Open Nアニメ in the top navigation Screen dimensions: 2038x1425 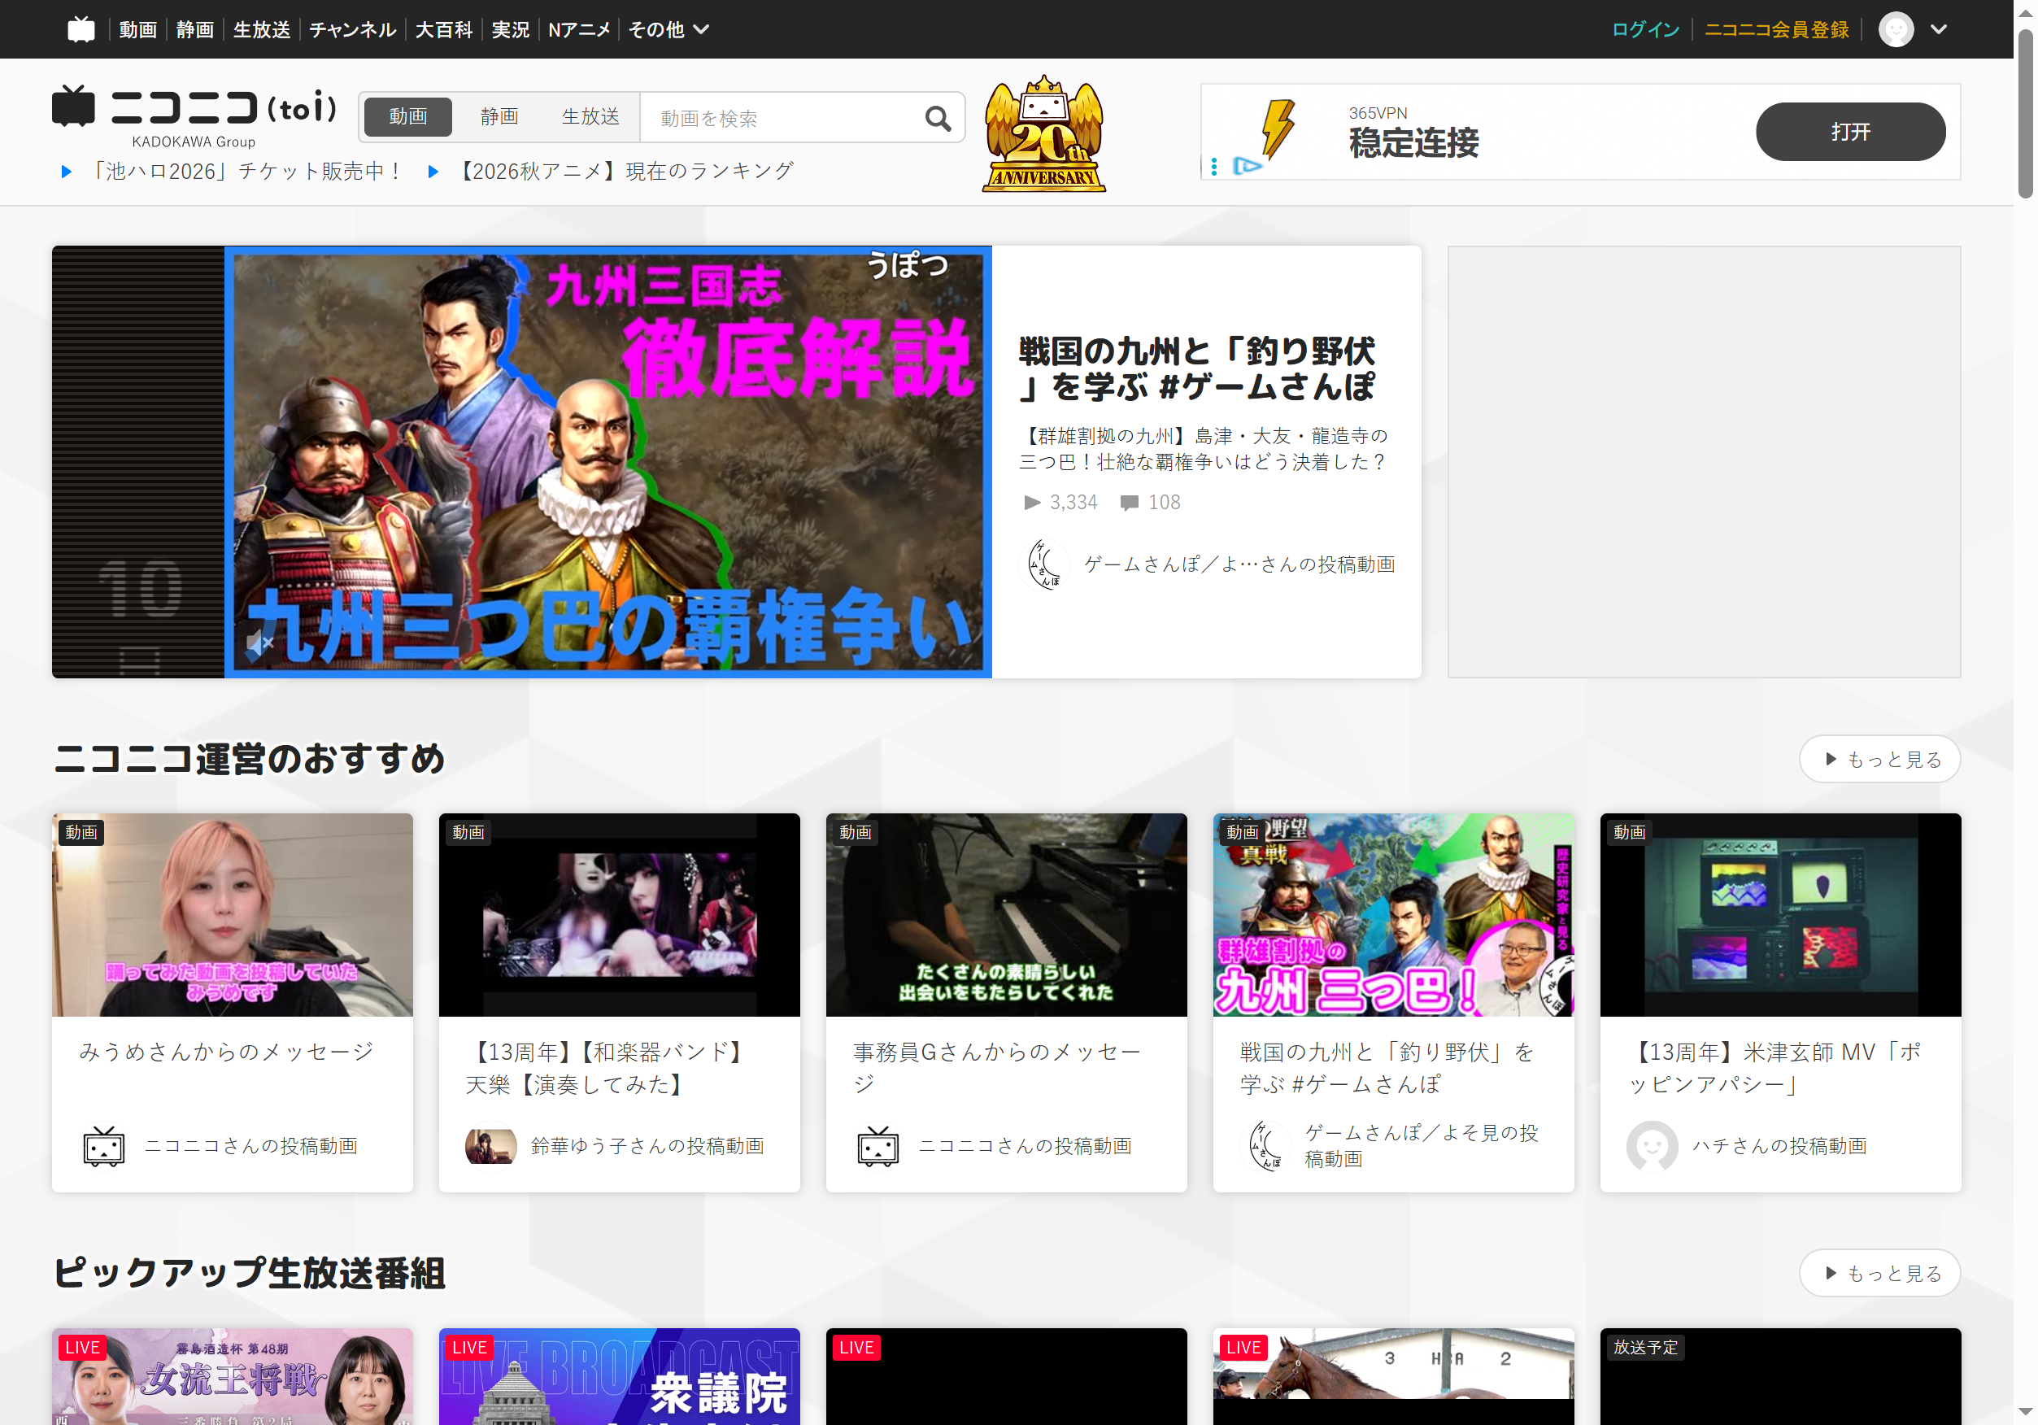[579, 29]
